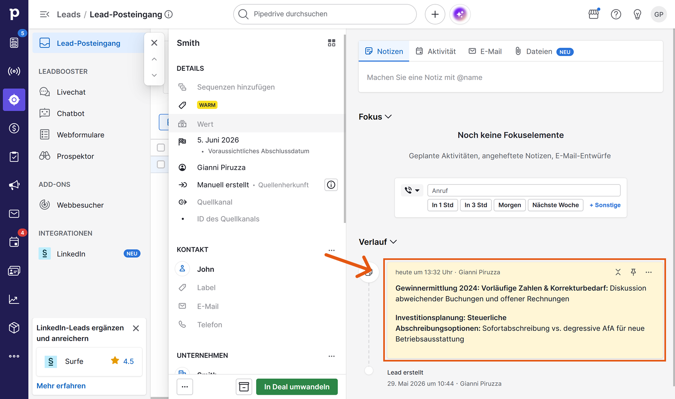Open the activity type call dropdown
The image size is (675, 399).
click(x=412, y=190)
